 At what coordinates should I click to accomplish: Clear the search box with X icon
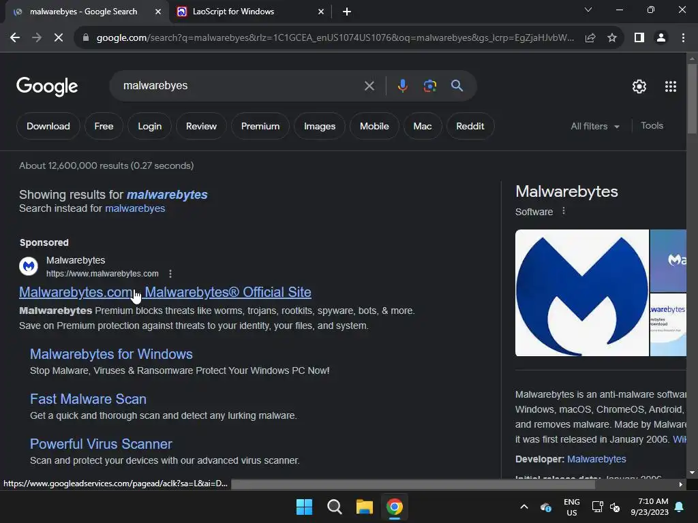pos(369,85)
